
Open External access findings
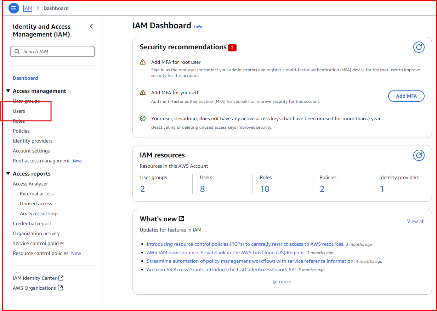(37, 194)
